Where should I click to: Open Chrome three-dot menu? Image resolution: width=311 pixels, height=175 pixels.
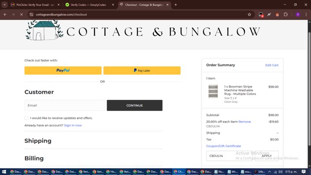[x=306, y=15]
